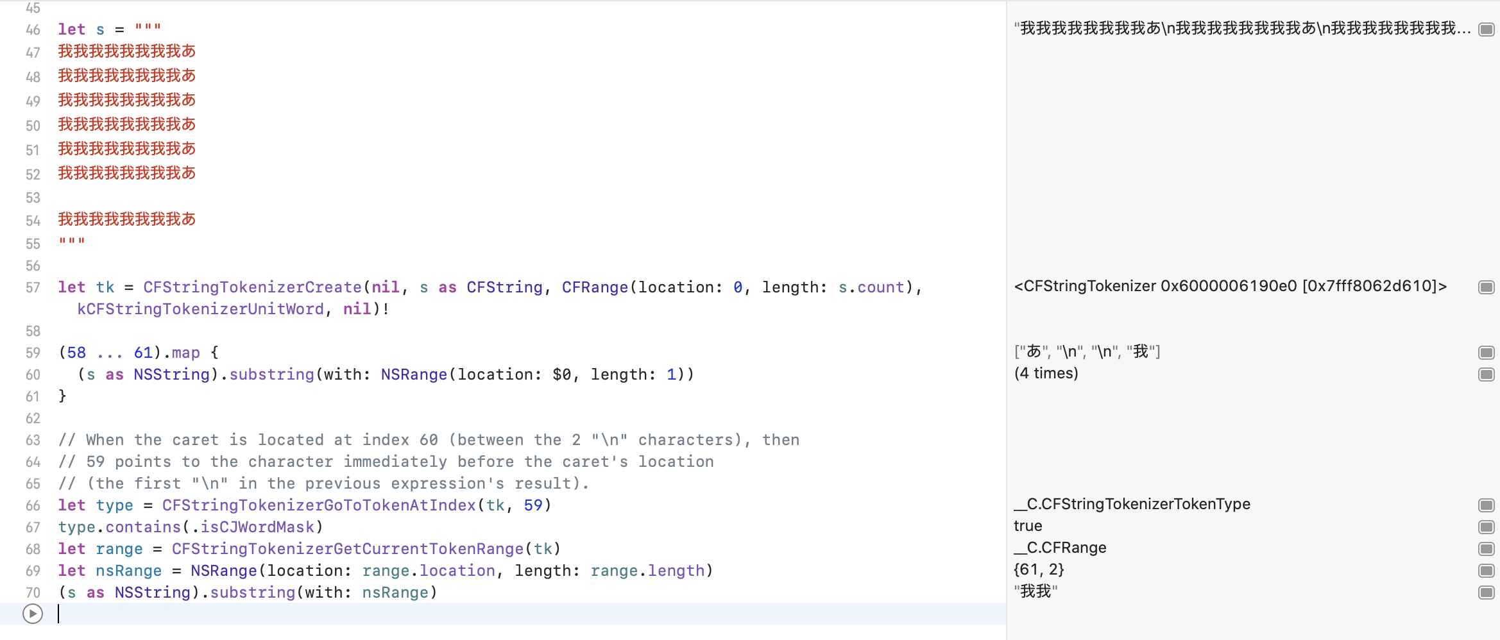Click the '{61, 2}' result value
Screen dimensions: 1500x640
pyautogui.click(x=1039, y=569)
